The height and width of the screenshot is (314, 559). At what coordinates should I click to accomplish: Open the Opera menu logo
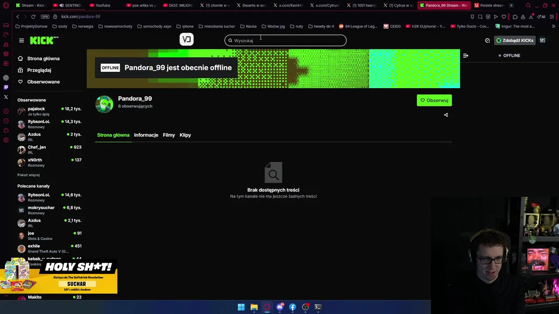[6, 6]
